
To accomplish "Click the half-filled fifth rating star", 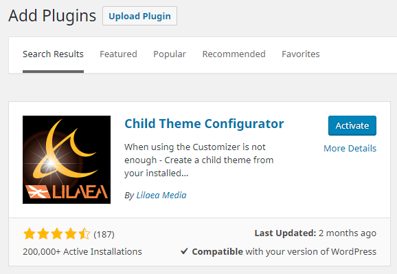I will 84,234.
